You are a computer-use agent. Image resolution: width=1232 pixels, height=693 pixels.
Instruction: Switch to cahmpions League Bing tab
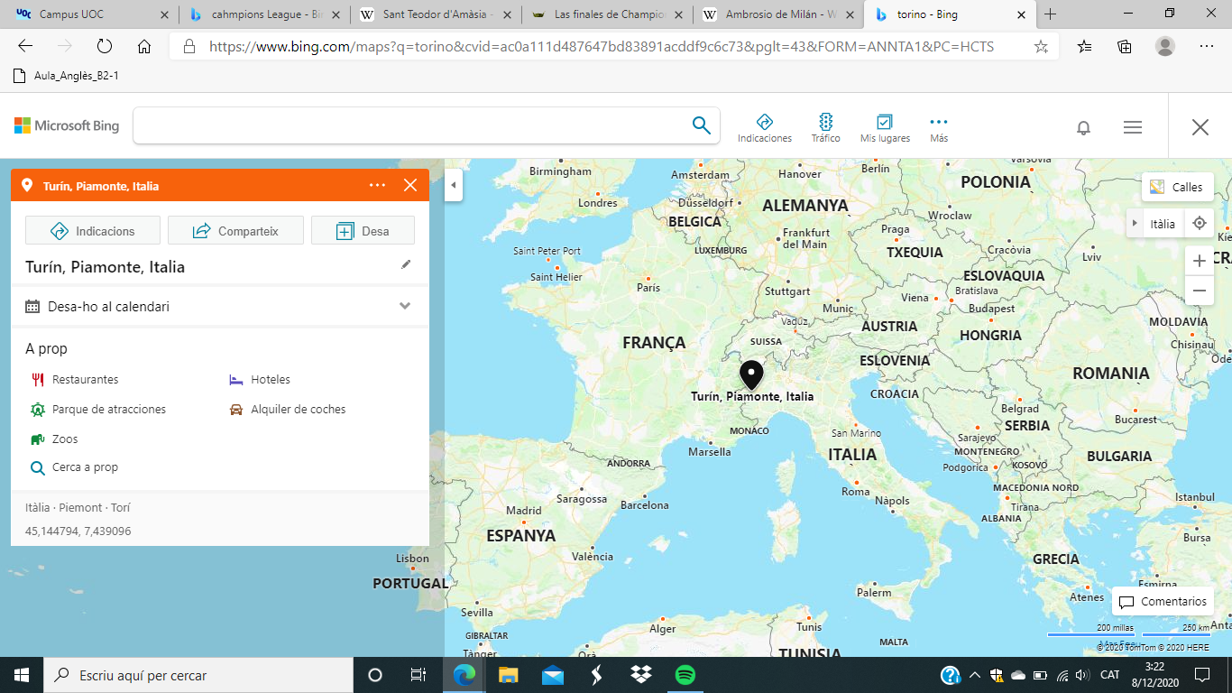262,14
